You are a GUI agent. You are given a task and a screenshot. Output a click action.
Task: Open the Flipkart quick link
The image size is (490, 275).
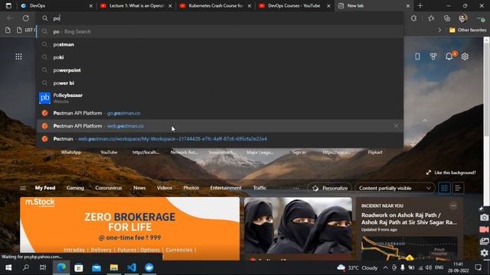[x=375, y=152]
